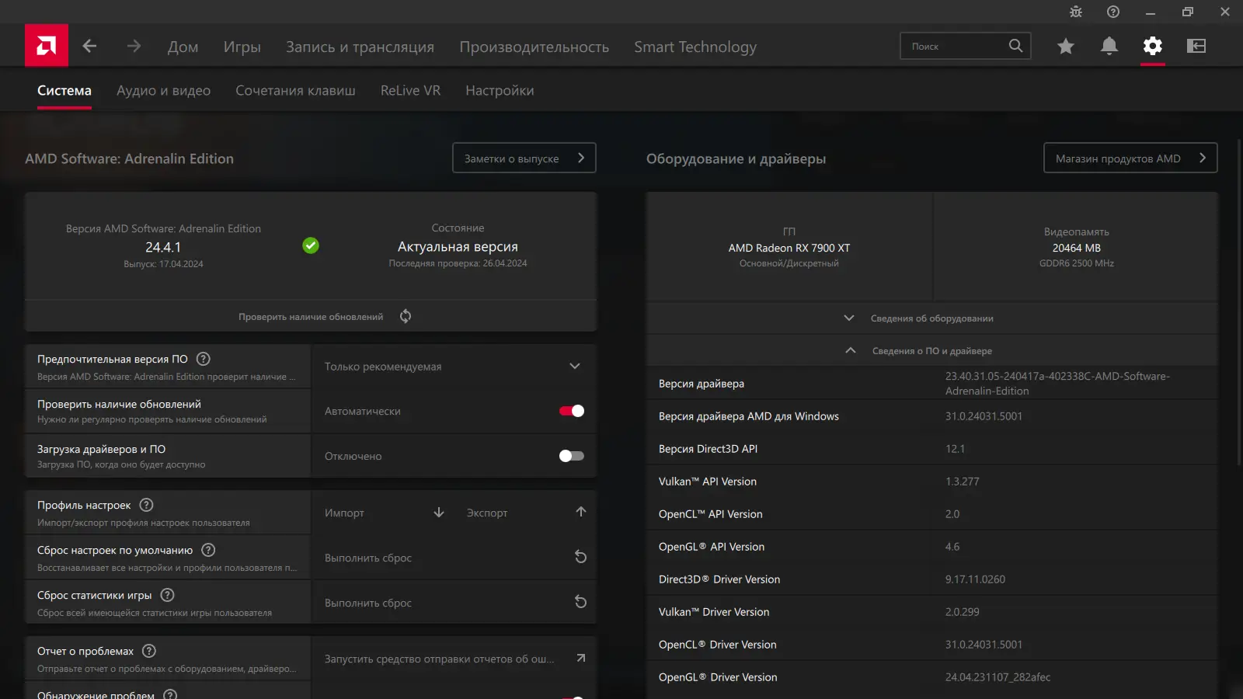The height and width of the screenshot is (699, 1243).
Task: Open the Магазин продуктов AMD button
Action: coord(1130,158)
